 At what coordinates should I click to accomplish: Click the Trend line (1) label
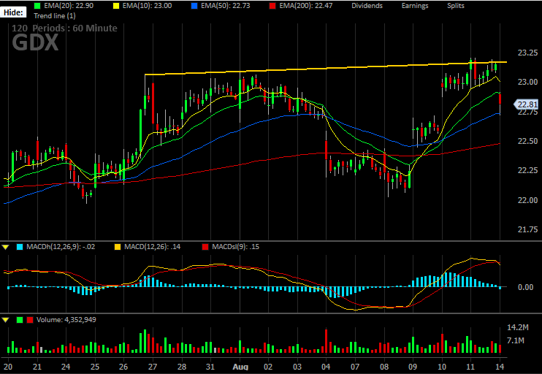point(55,16)
